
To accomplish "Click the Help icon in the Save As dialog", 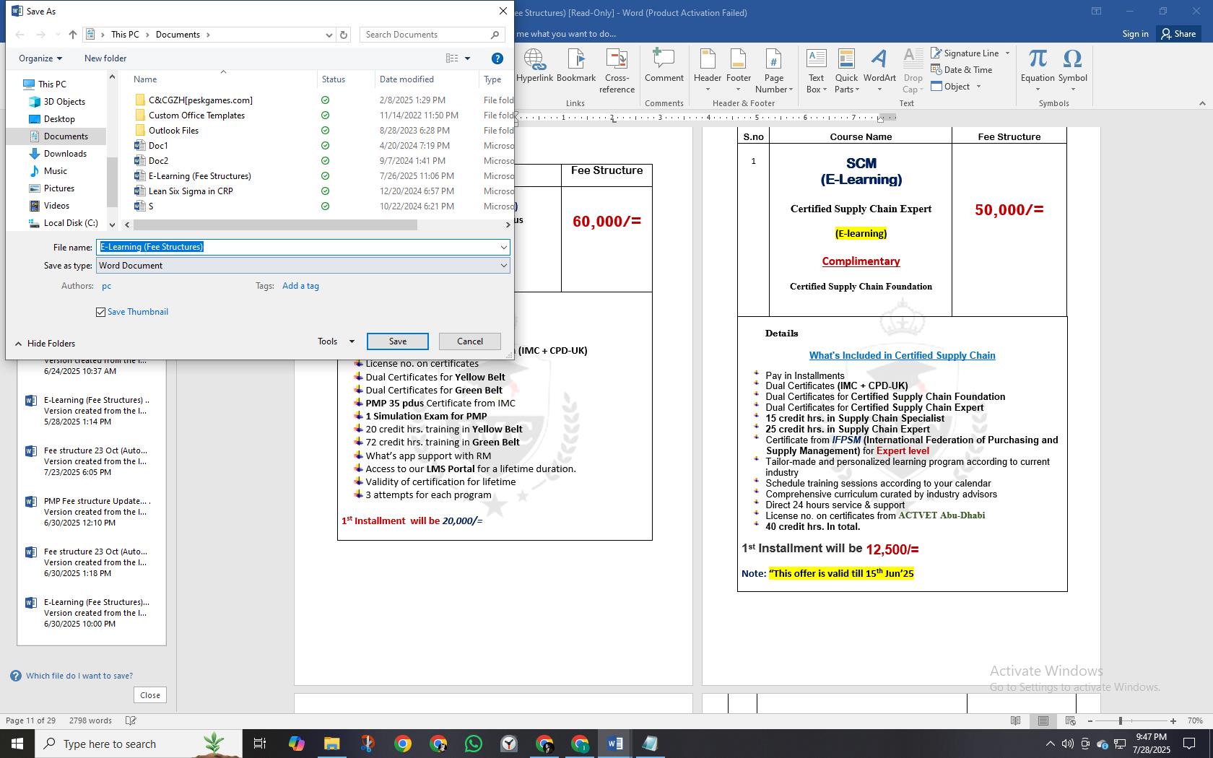I will tap(497, 58).
